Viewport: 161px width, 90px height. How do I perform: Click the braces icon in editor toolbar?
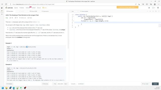coord(150,11)
